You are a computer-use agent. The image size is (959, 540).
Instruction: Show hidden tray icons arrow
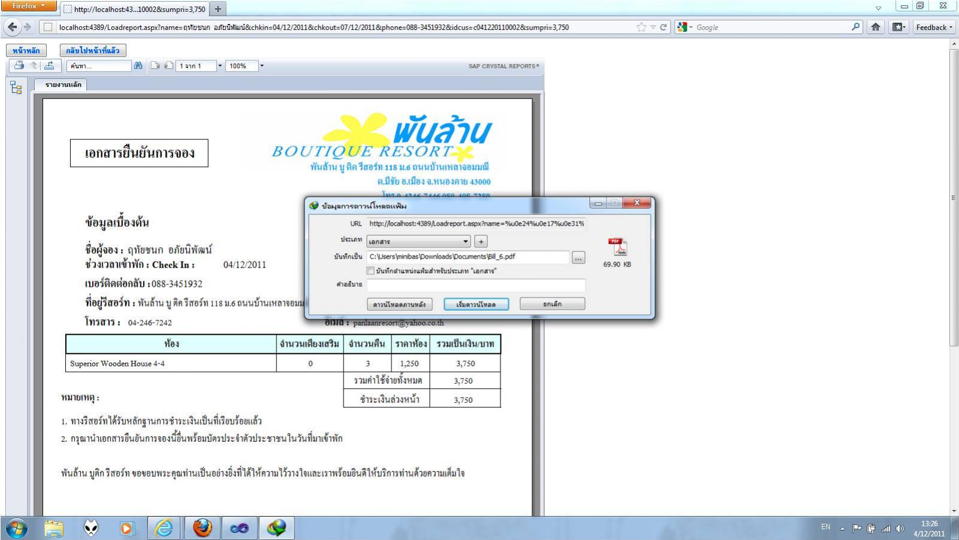coord(842,529)
